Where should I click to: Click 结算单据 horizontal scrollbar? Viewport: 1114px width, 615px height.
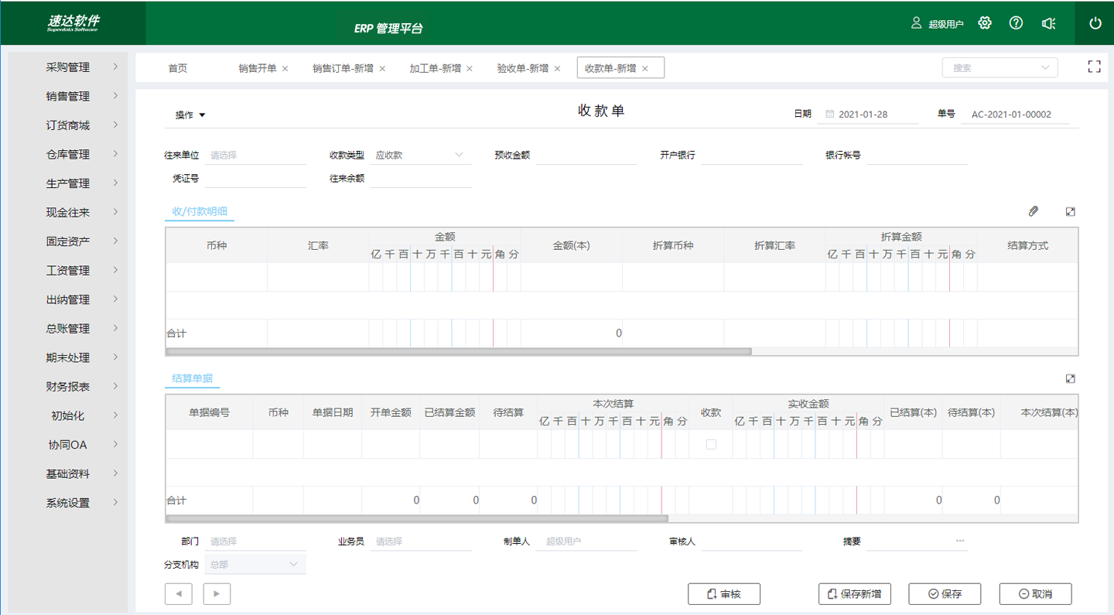(x=417, y=518)
